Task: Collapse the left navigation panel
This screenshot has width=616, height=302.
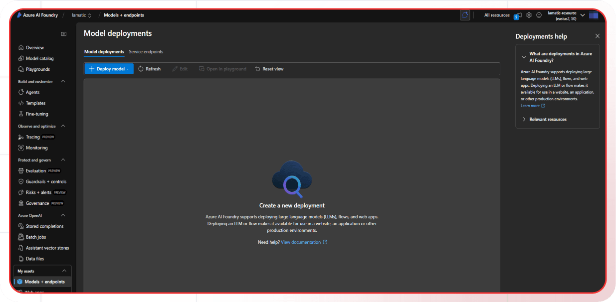Action: (x=64, y=33)
